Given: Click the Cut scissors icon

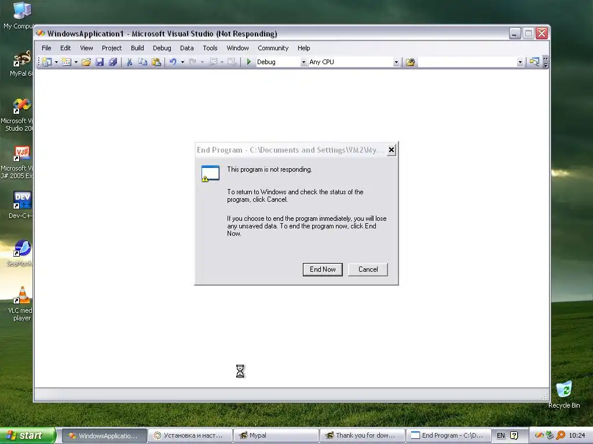Looking at the screenshot, I should pyautogui.click(x=129, y=62).
